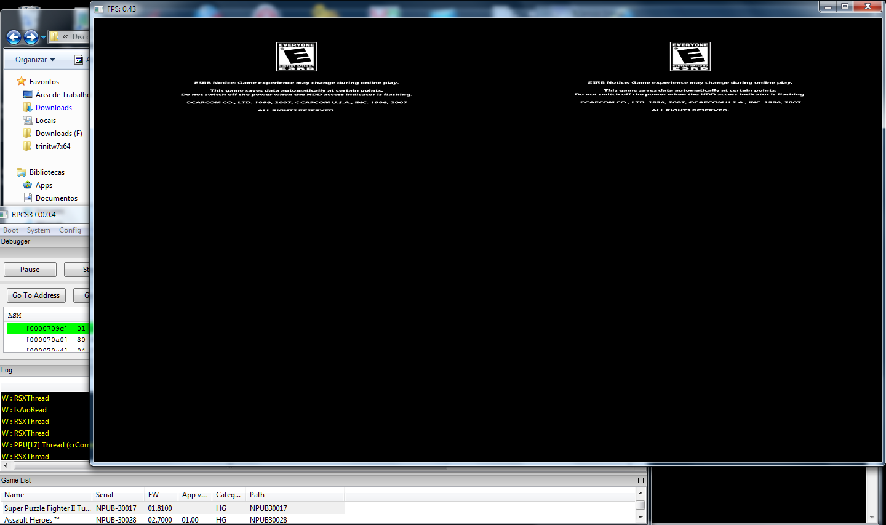Viewport: 886px width, 525px height.
Task: Open the Boot menu in RPCS3
Action: tap(10, 230)
